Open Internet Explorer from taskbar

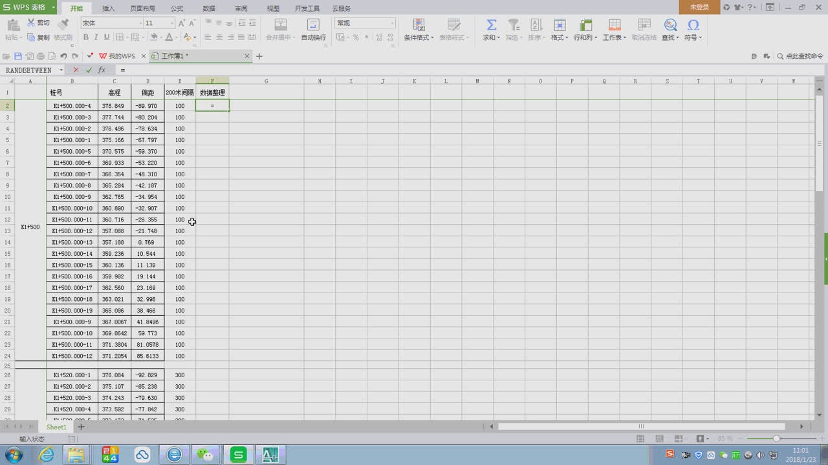click(47, 455)
